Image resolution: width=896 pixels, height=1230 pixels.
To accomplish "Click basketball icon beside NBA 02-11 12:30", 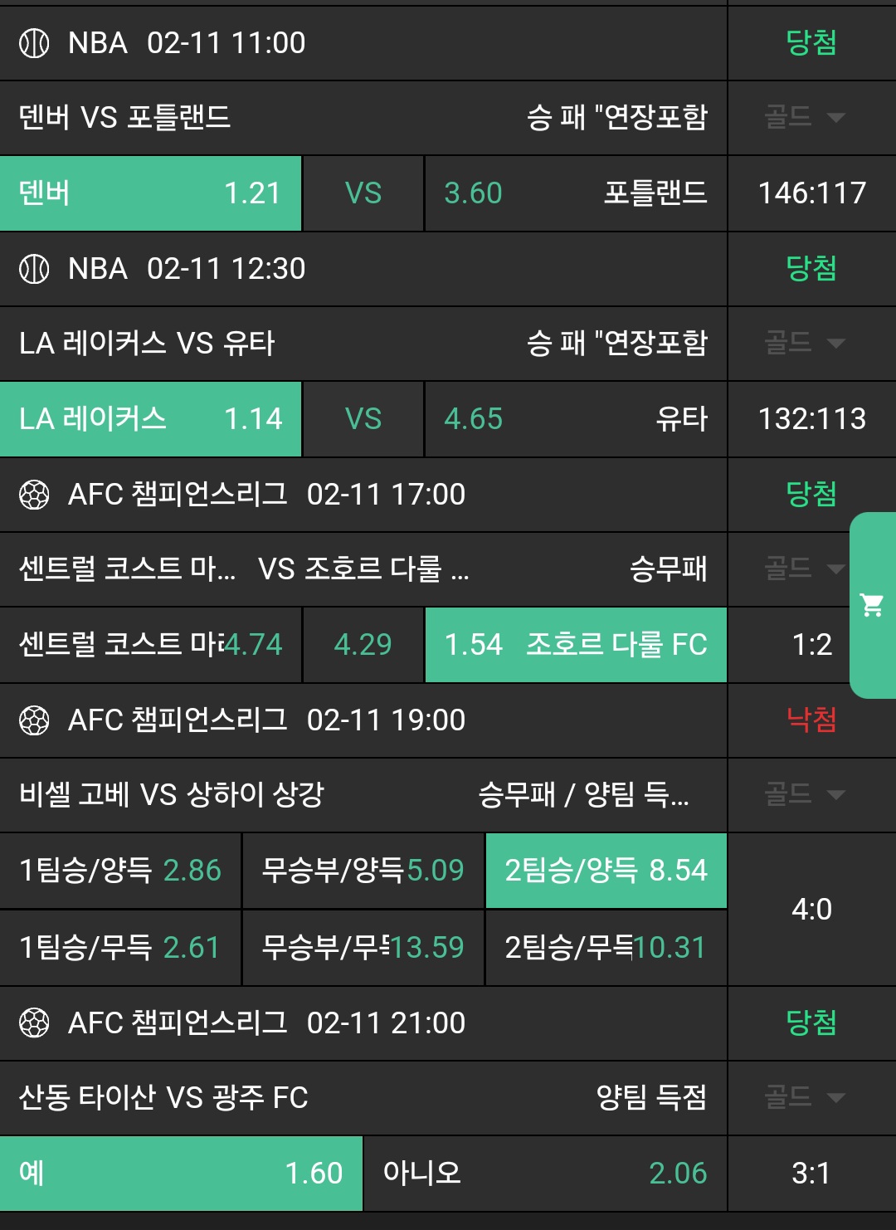I will tap(34, 269).
